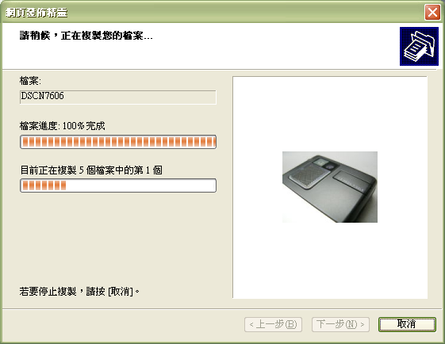445x344 pixels.
Task: Click the disabled 下一步(N) next button
Action: tap(340, 324)
